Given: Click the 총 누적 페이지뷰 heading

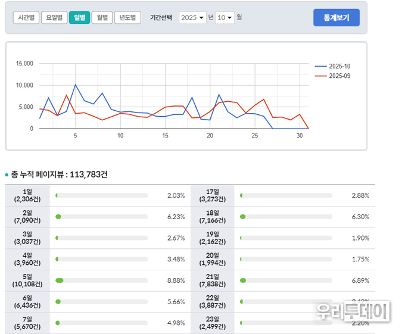Looking at the screenshot, I should (x=59, y=174).
